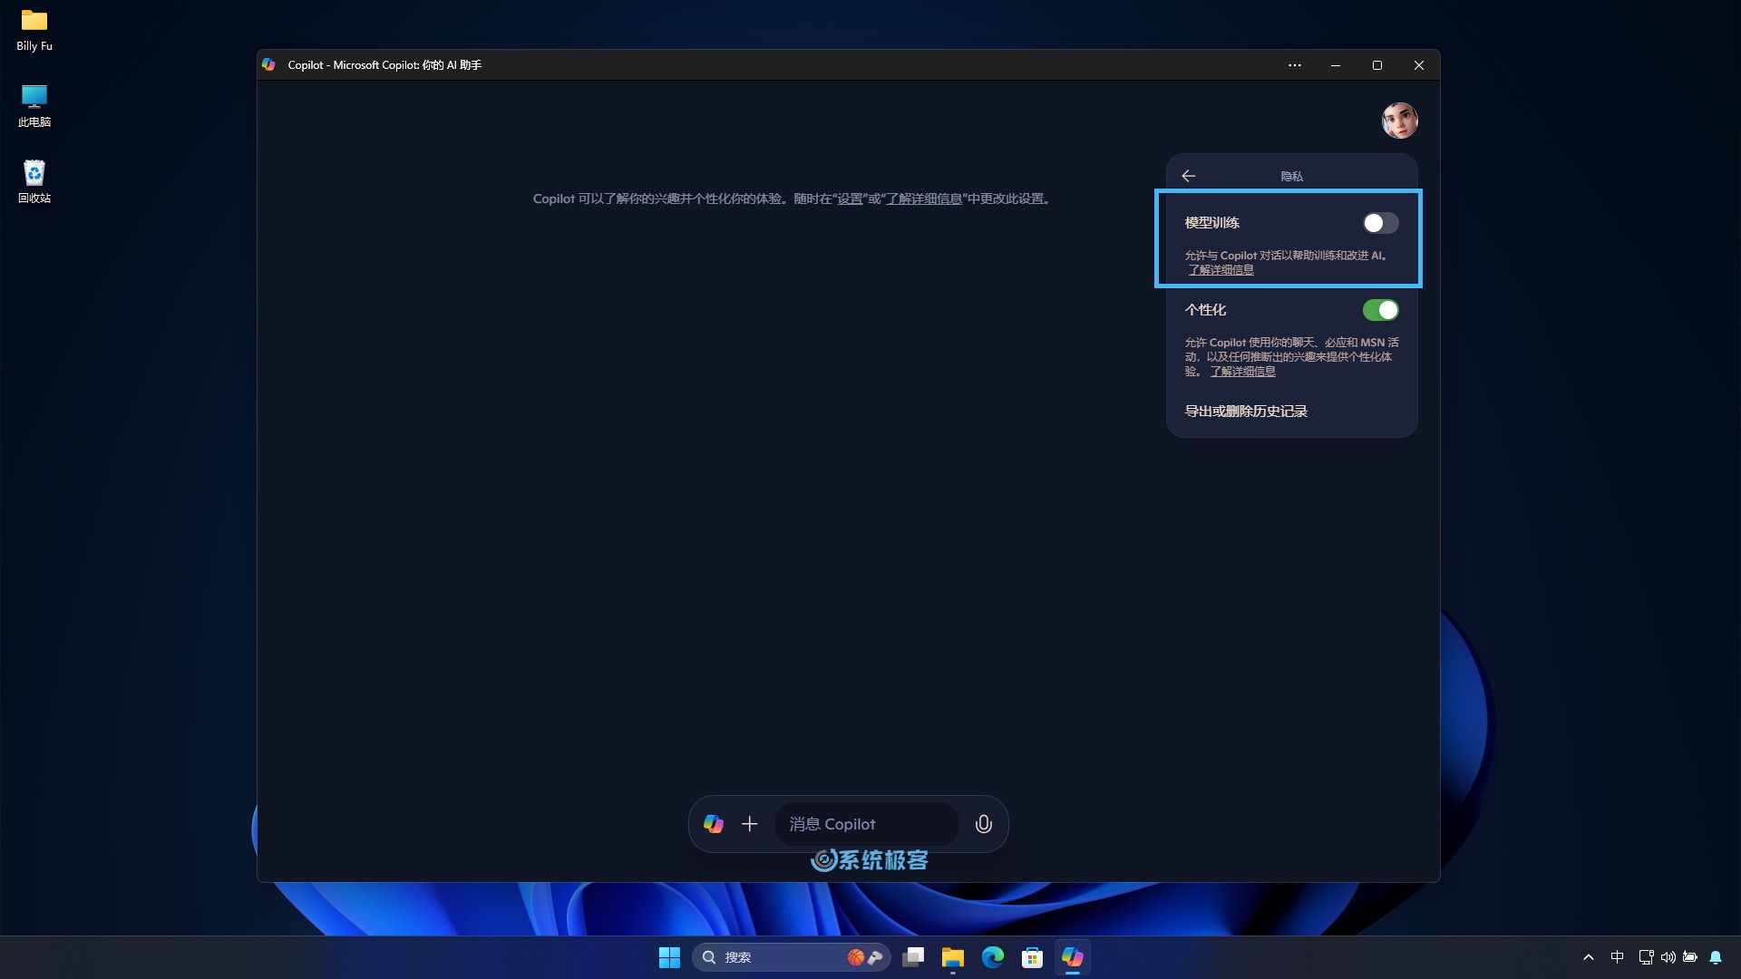Screen dimensions: 1741x979
Task: Click the taskbar 搜索 box
Action: (x=791, y=957)
